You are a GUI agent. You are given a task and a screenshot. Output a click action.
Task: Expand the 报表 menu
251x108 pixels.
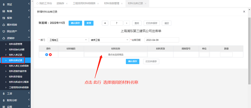coord(29,17)
